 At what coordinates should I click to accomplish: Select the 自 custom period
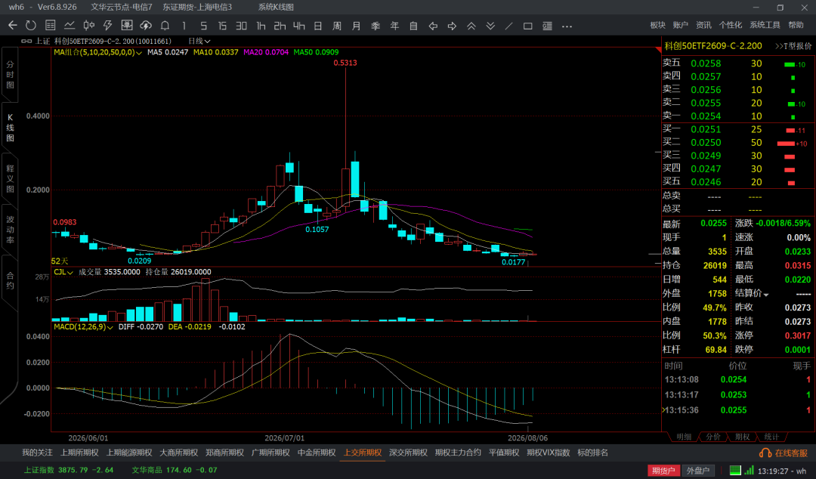(x=414, y=26)
